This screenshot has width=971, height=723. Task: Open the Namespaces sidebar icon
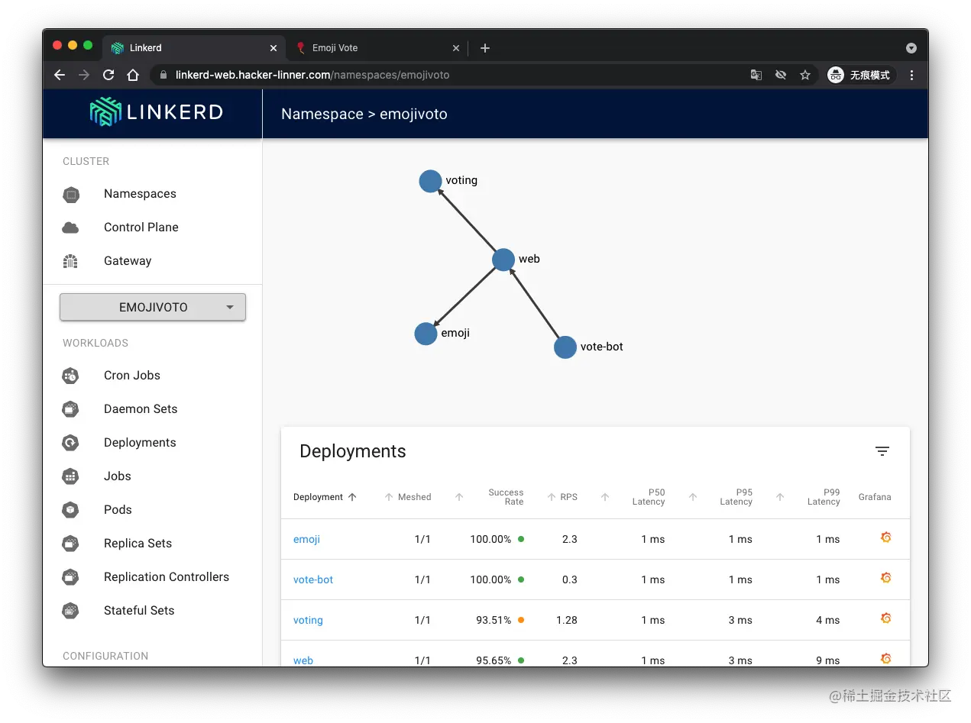coord(71,195)
